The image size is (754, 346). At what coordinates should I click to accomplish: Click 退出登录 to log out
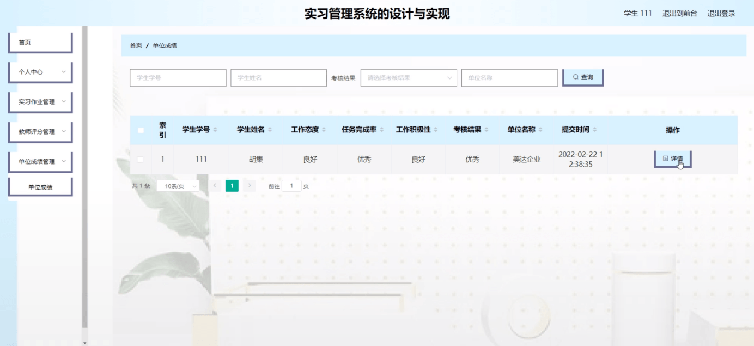click(721, 14)
